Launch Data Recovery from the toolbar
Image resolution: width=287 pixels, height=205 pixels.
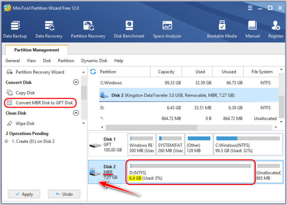point(49,29)
